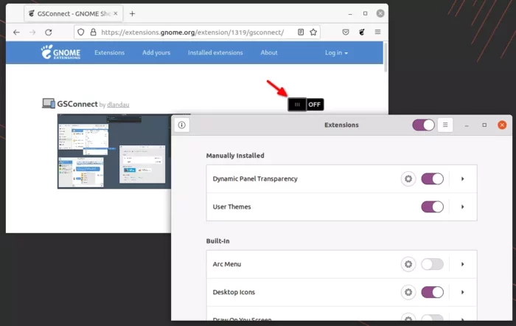Click User Themes row label
Image resolution: width=516 pixels, height=326 pixels.
coord(231,207)
